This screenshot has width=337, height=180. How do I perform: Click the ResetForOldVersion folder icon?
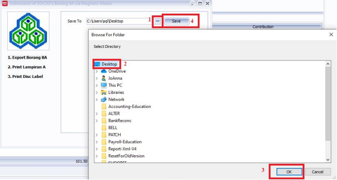(x=104, y=156)
